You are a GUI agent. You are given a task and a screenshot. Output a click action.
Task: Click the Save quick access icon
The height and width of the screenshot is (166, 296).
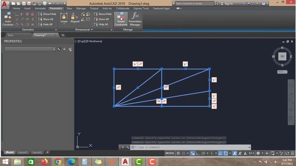pos(24,3)
